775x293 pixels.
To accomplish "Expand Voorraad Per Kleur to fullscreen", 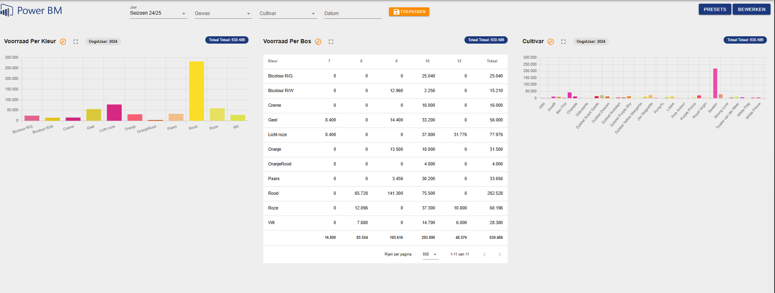I will point(76,42).
